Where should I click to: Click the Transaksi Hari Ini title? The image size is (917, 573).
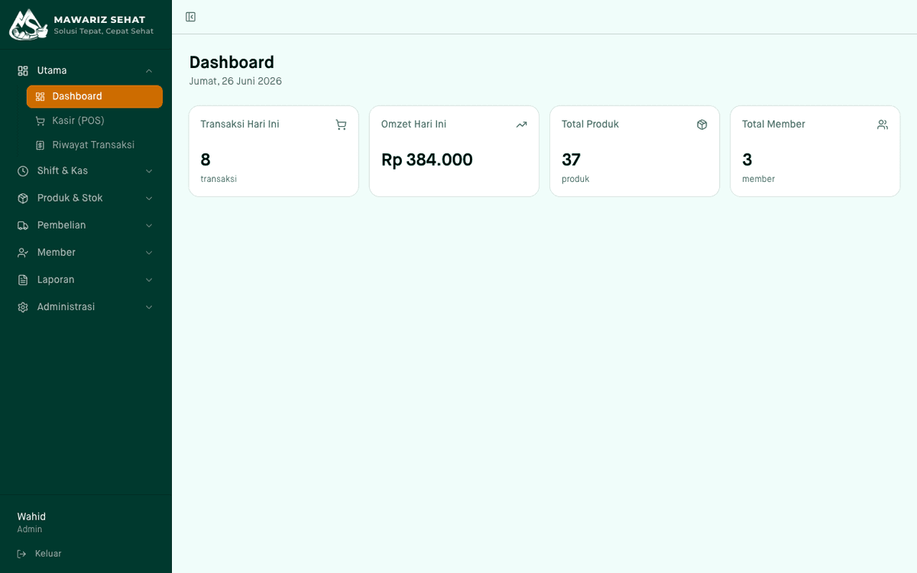point(240,125)
